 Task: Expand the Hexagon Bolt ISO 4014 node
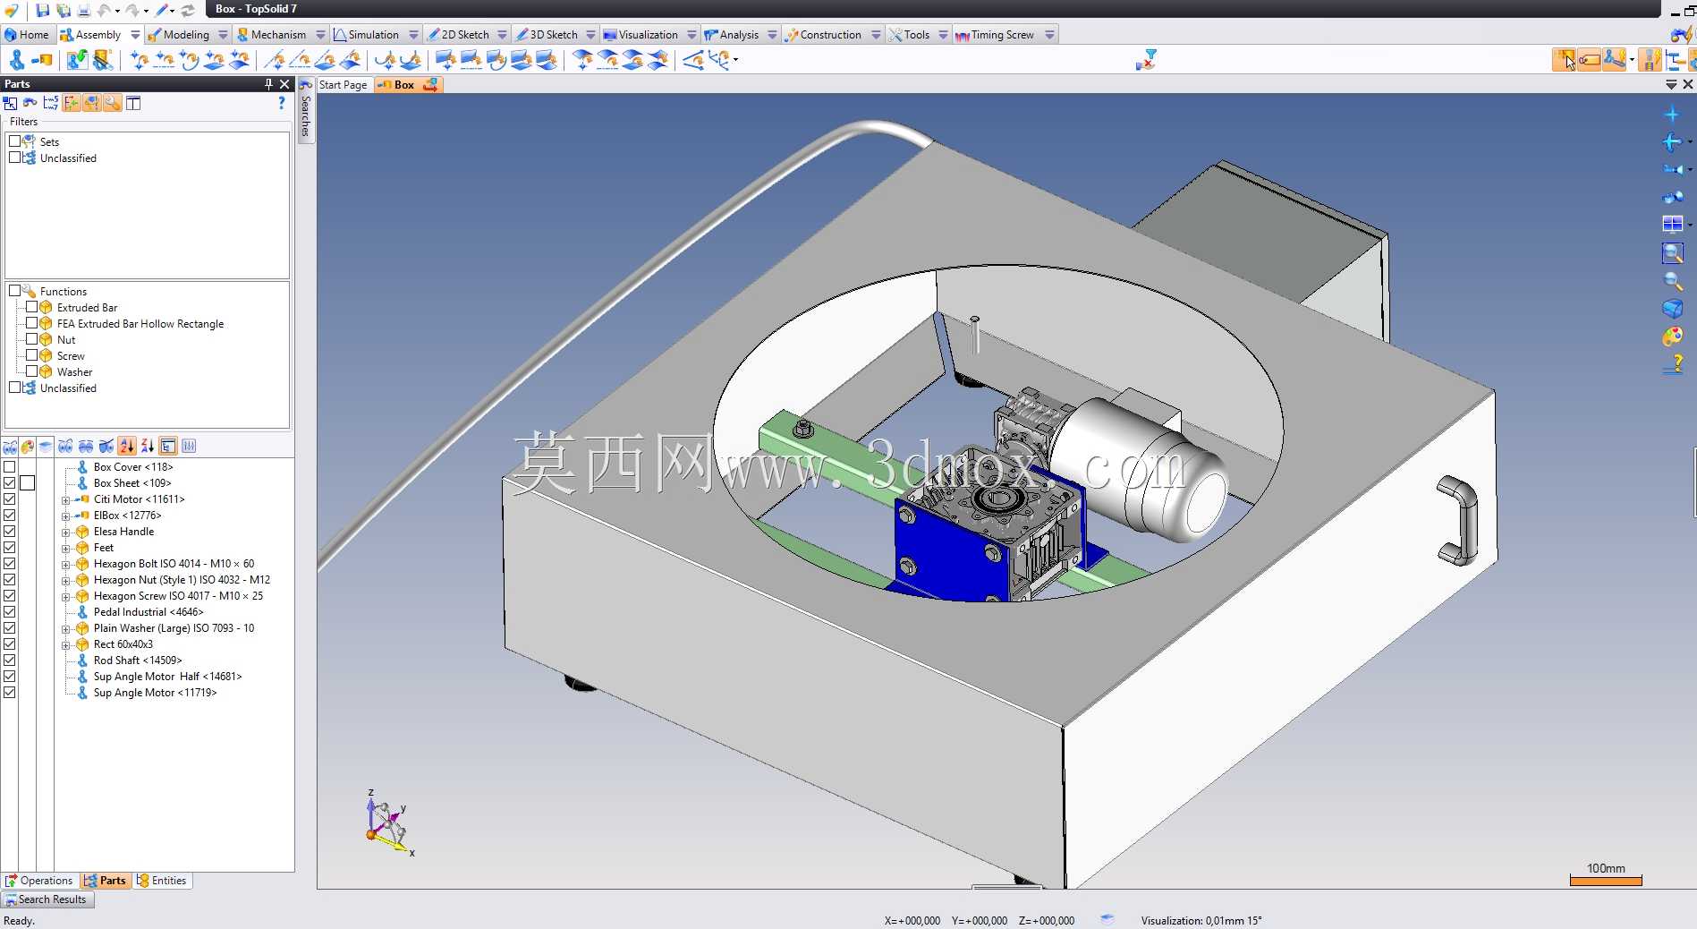tap(65, 565)
